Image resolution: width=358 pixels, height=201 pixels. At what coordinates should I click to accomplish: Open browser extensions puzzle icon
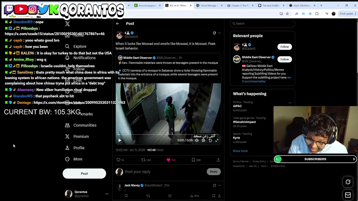[317, 14]
